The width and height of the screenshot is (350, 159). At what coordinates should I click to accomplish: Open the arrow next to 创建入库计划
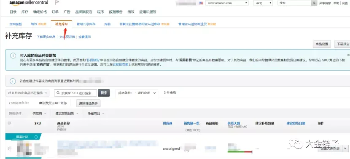[x=345, y=148]
